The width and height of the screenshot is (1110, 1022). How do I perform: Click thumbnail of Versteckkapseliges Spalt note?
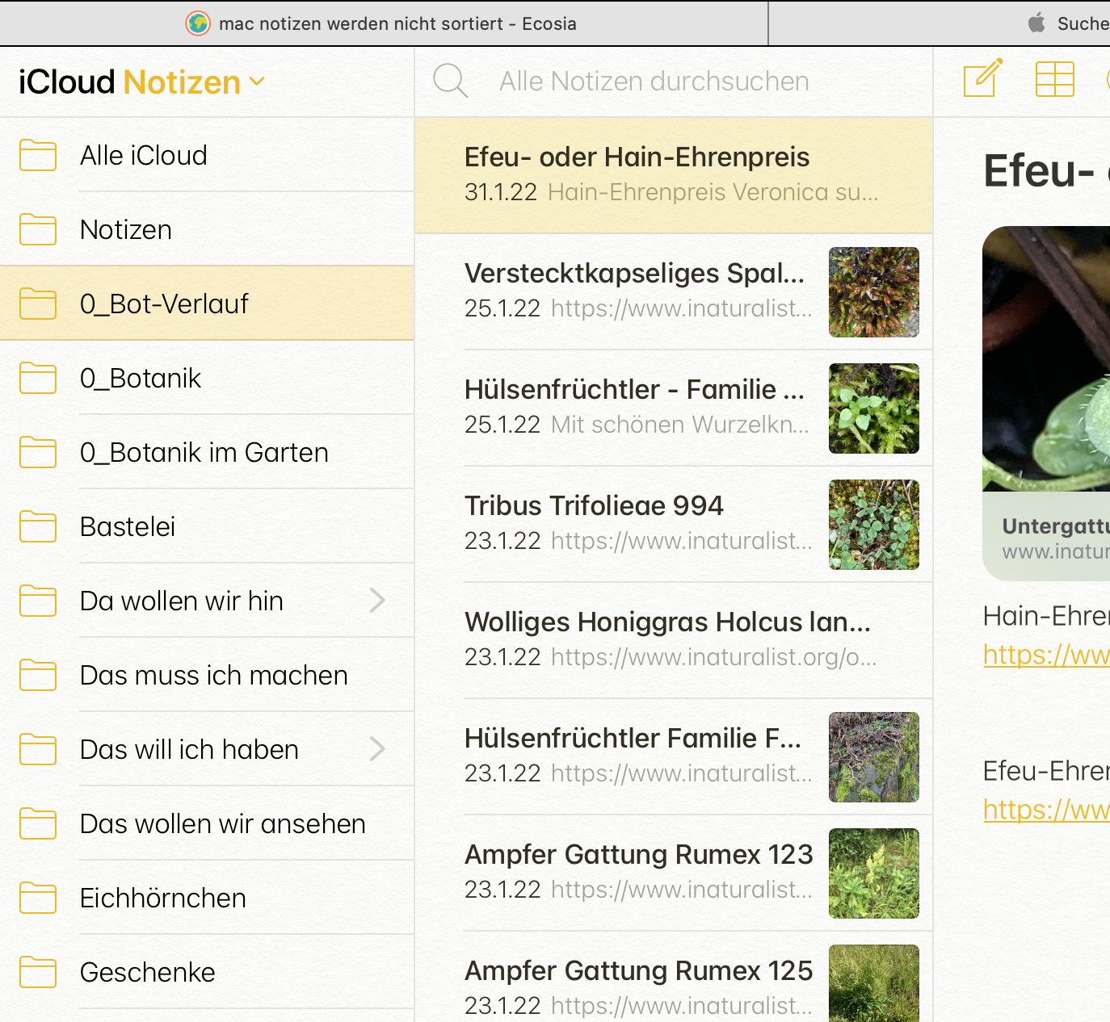click(x=873, y=292)
